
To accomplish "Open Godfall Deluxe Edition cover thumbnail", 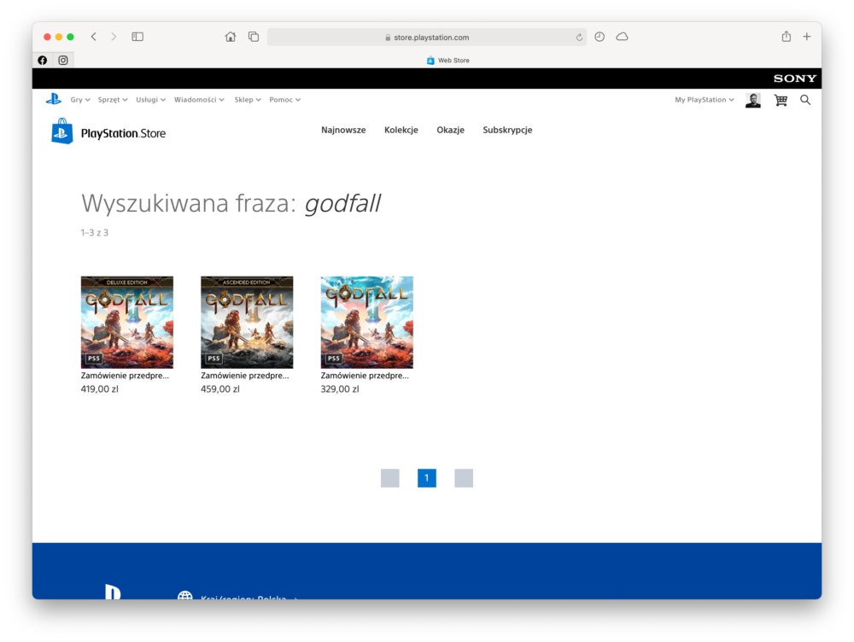I will coord(127,322).
